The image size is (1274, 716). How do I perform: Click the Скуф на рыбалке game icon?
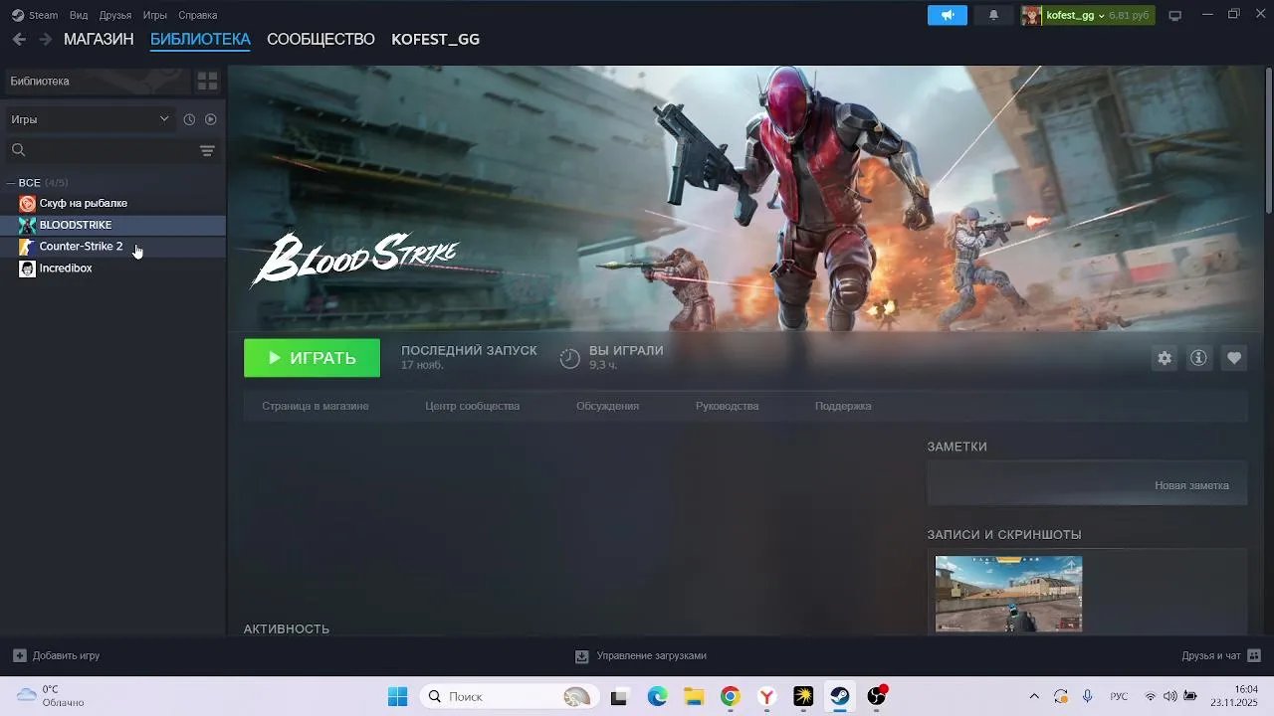point(27,203)
